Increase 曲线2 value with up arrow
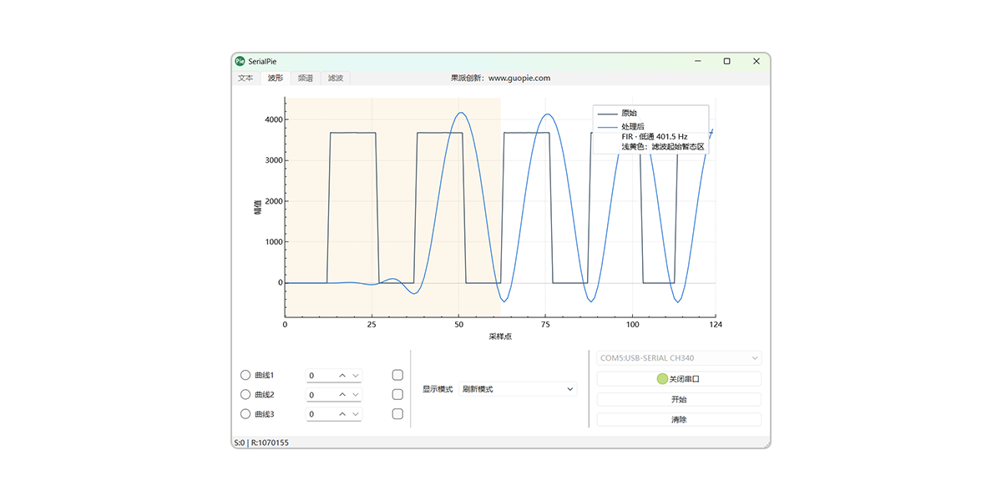 coord(342,395)
